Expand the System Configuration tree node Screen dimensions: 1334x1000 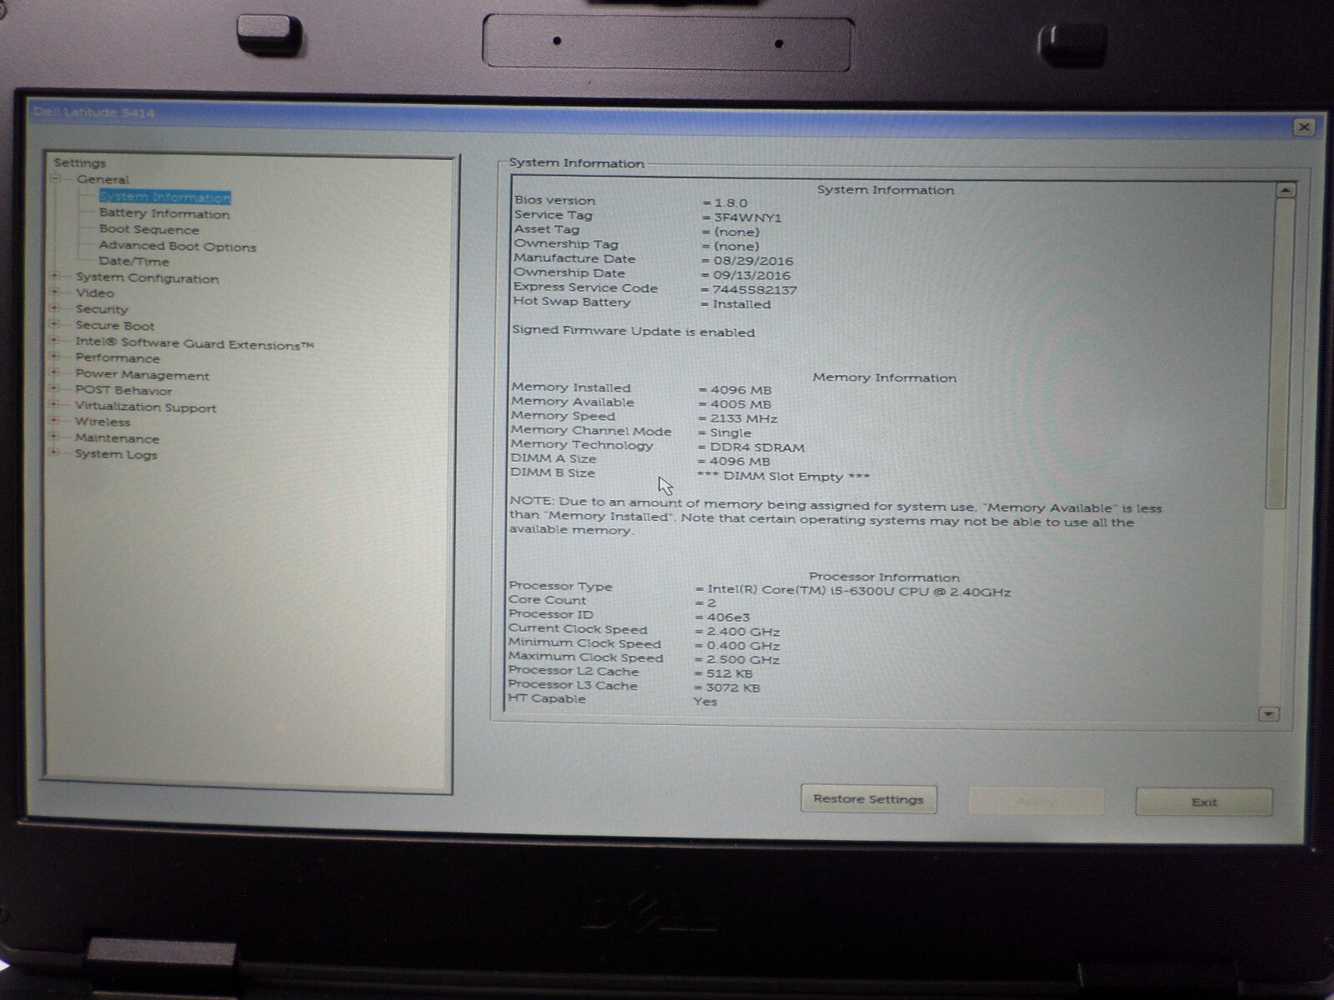[x=55, y=277]
